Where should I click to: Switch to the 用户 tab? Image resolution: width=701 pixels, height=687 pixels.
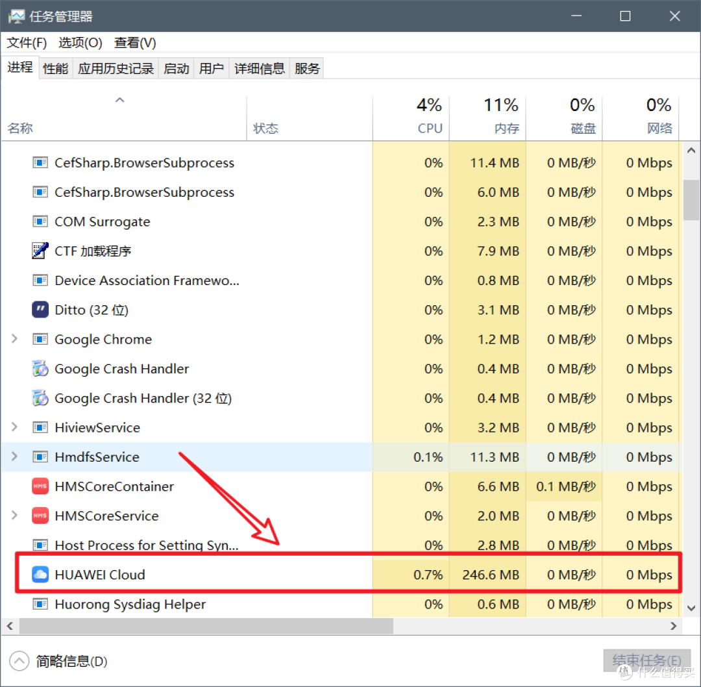coord(212,68)
